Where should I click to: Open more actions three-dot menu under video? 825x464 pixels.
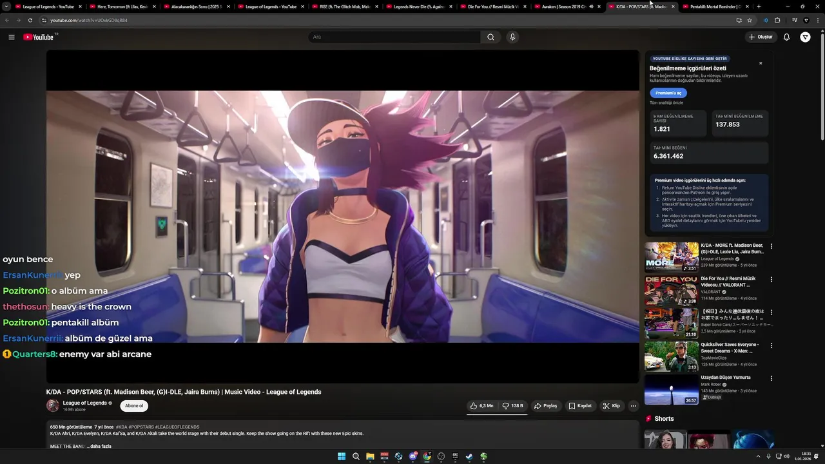click(x=634, y=406)
